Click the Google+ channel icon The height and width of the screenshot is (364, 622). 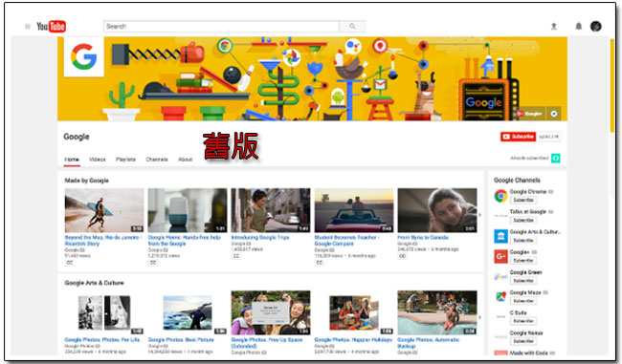pos(500,256)
